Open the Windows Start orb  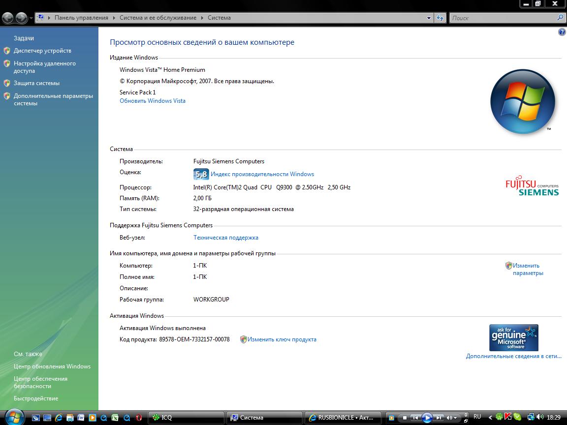14,418
